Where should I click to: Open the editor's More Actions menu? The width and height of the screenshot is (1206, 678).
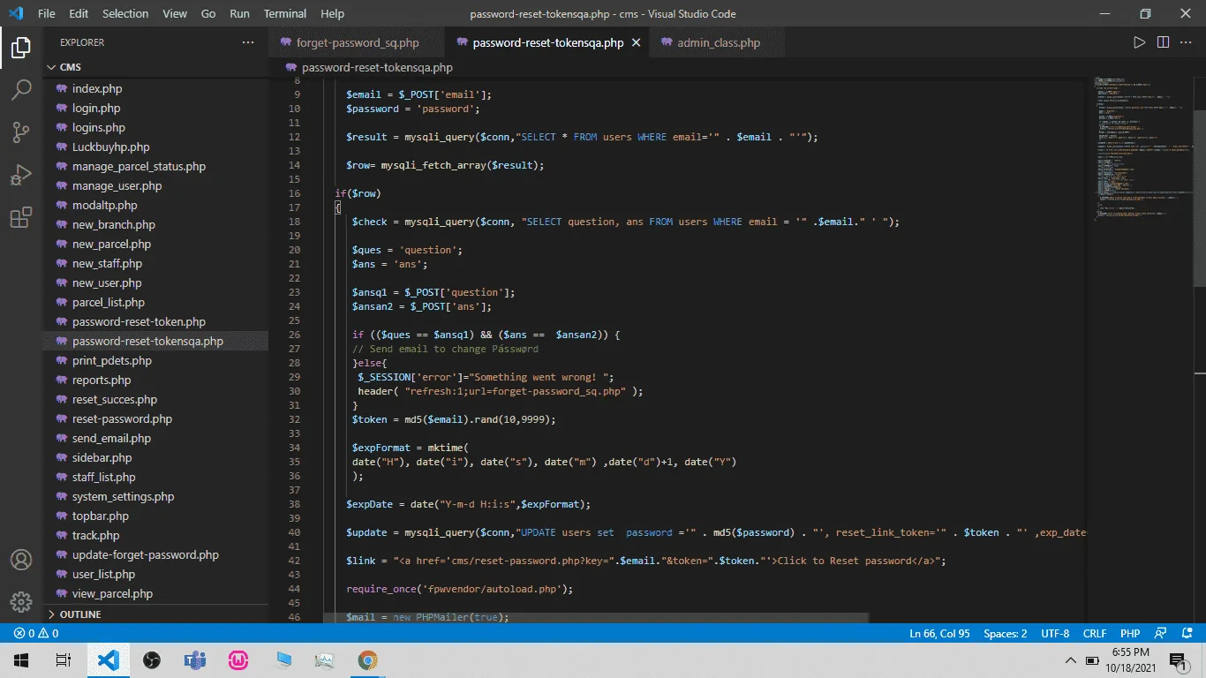(1187, 42)
